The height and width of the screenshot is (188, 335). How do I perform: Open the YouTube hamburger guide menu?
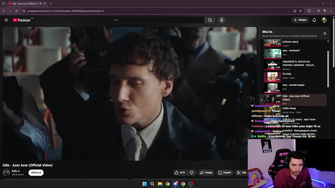tap(6, 20)
